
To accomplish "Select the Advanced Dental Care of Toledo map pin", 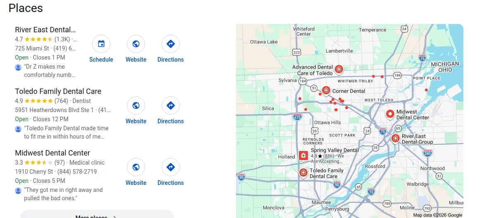I will pyautogui.click(x=339, y=69).
